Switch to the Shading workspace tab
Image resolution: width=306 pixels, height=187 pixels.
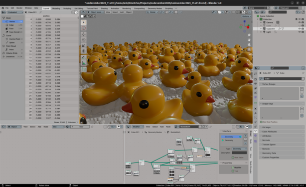[x=104, y=8]
